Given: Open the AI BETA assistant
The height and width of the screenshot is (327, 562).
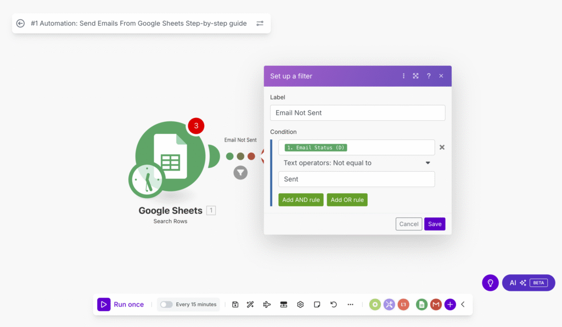Looking at the screenshot, I should point(529,283).
